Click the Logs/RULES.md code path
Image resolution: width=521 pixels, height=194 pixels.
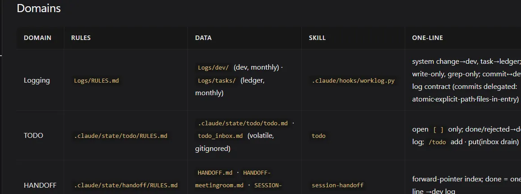pyautogui.click(x=97, y=80)
